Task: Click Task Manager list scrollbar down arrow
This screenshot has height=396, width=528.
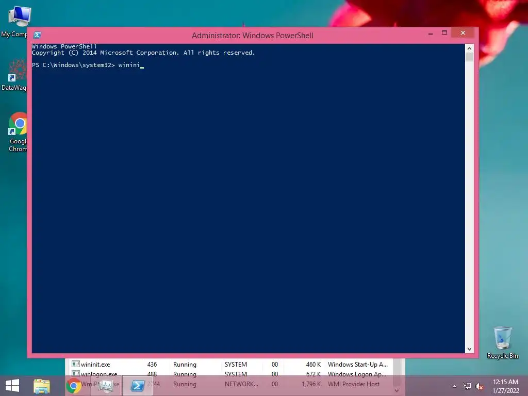Action: point(397,391)
